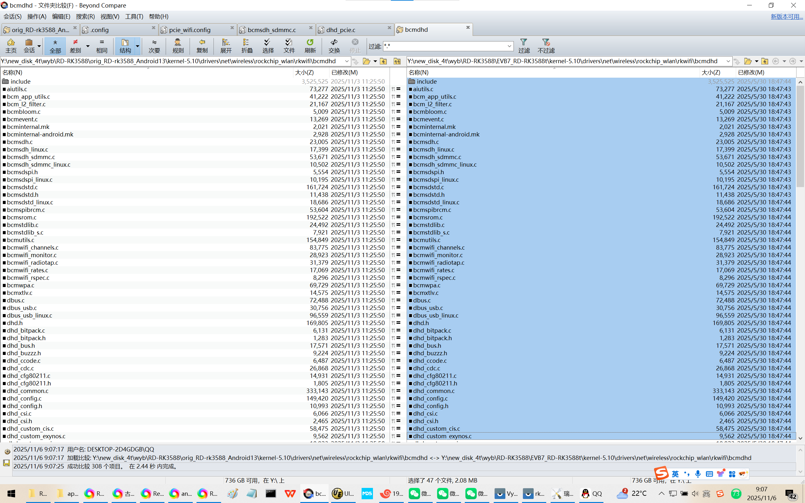805x503 pixels.
Task: Toggle the 相同 (Same) display filter
Action: [102, 46]
